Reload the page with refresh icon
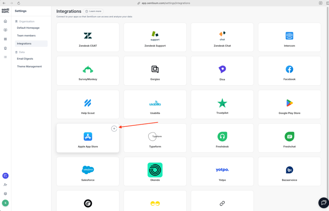The image size is (329, 211). coord(19,3)
